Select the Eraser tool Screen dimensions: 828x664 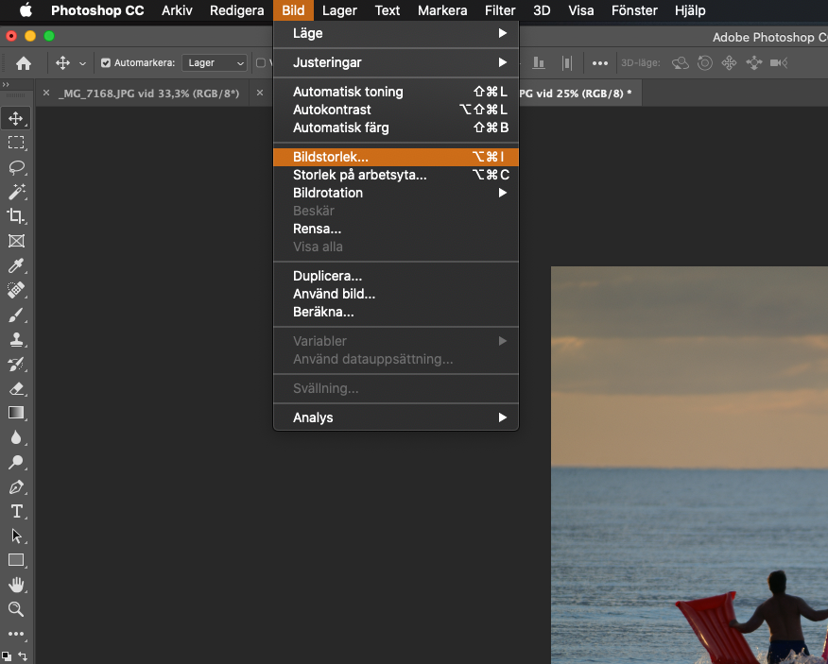coord(16,389)
